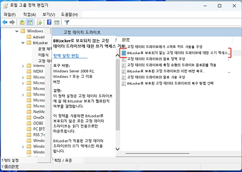
Task: Expand the PC 設定 folder row
Action: (x=35, y=129)
